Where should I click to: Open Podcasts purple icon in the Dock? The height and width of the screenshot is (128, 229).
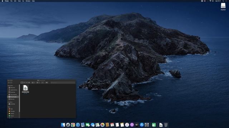[132, 125]
